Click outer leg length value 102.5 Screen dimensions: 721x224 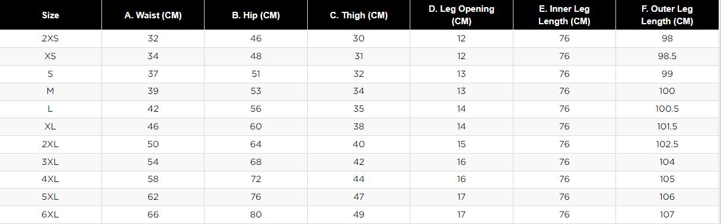point(667,144)
